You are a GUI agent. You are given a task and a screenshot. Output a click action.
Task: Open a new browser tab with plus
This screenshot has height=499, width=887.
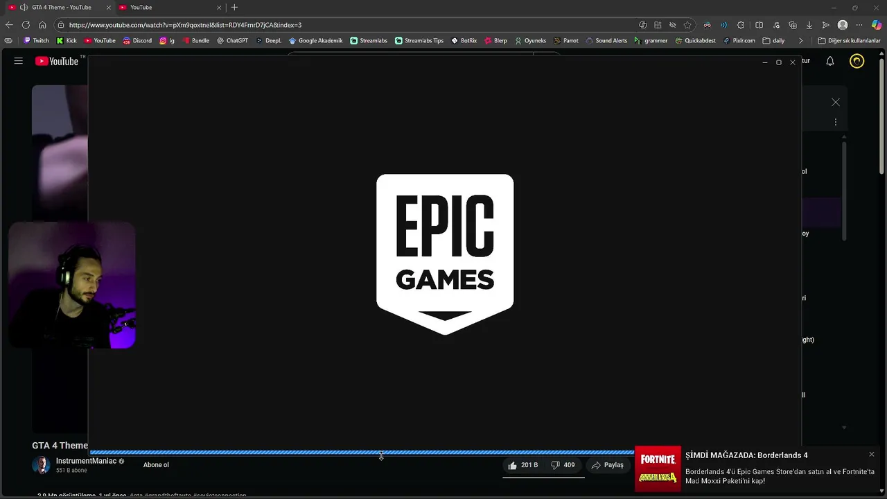coord(234,7)
